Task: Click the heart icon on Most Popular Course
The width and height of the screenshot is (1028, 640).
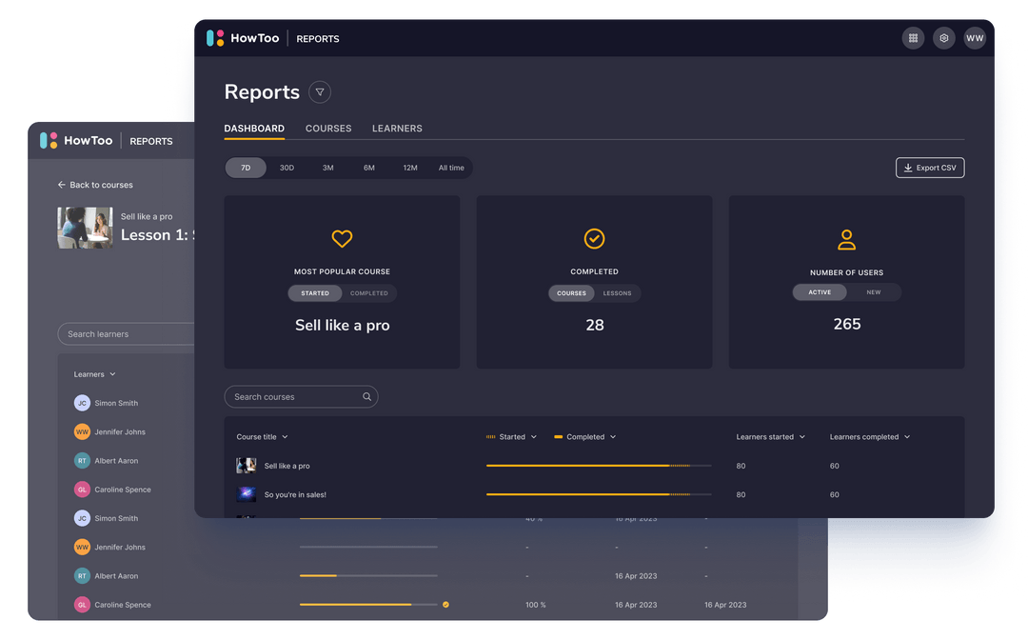Action: 342,238
